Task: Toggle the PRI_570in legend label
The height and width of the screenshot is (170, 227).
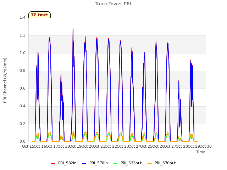Action: coord(99,163)
